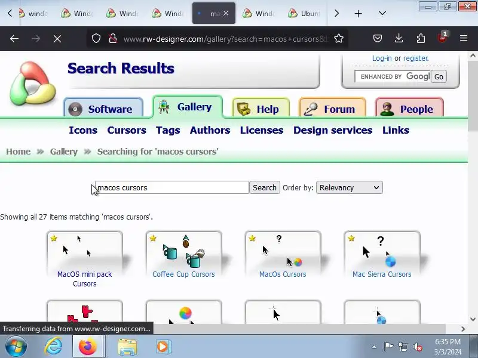Click the Coffee Cup Cursors title link
The image size is (478, 358).
(x=183, y=274)
